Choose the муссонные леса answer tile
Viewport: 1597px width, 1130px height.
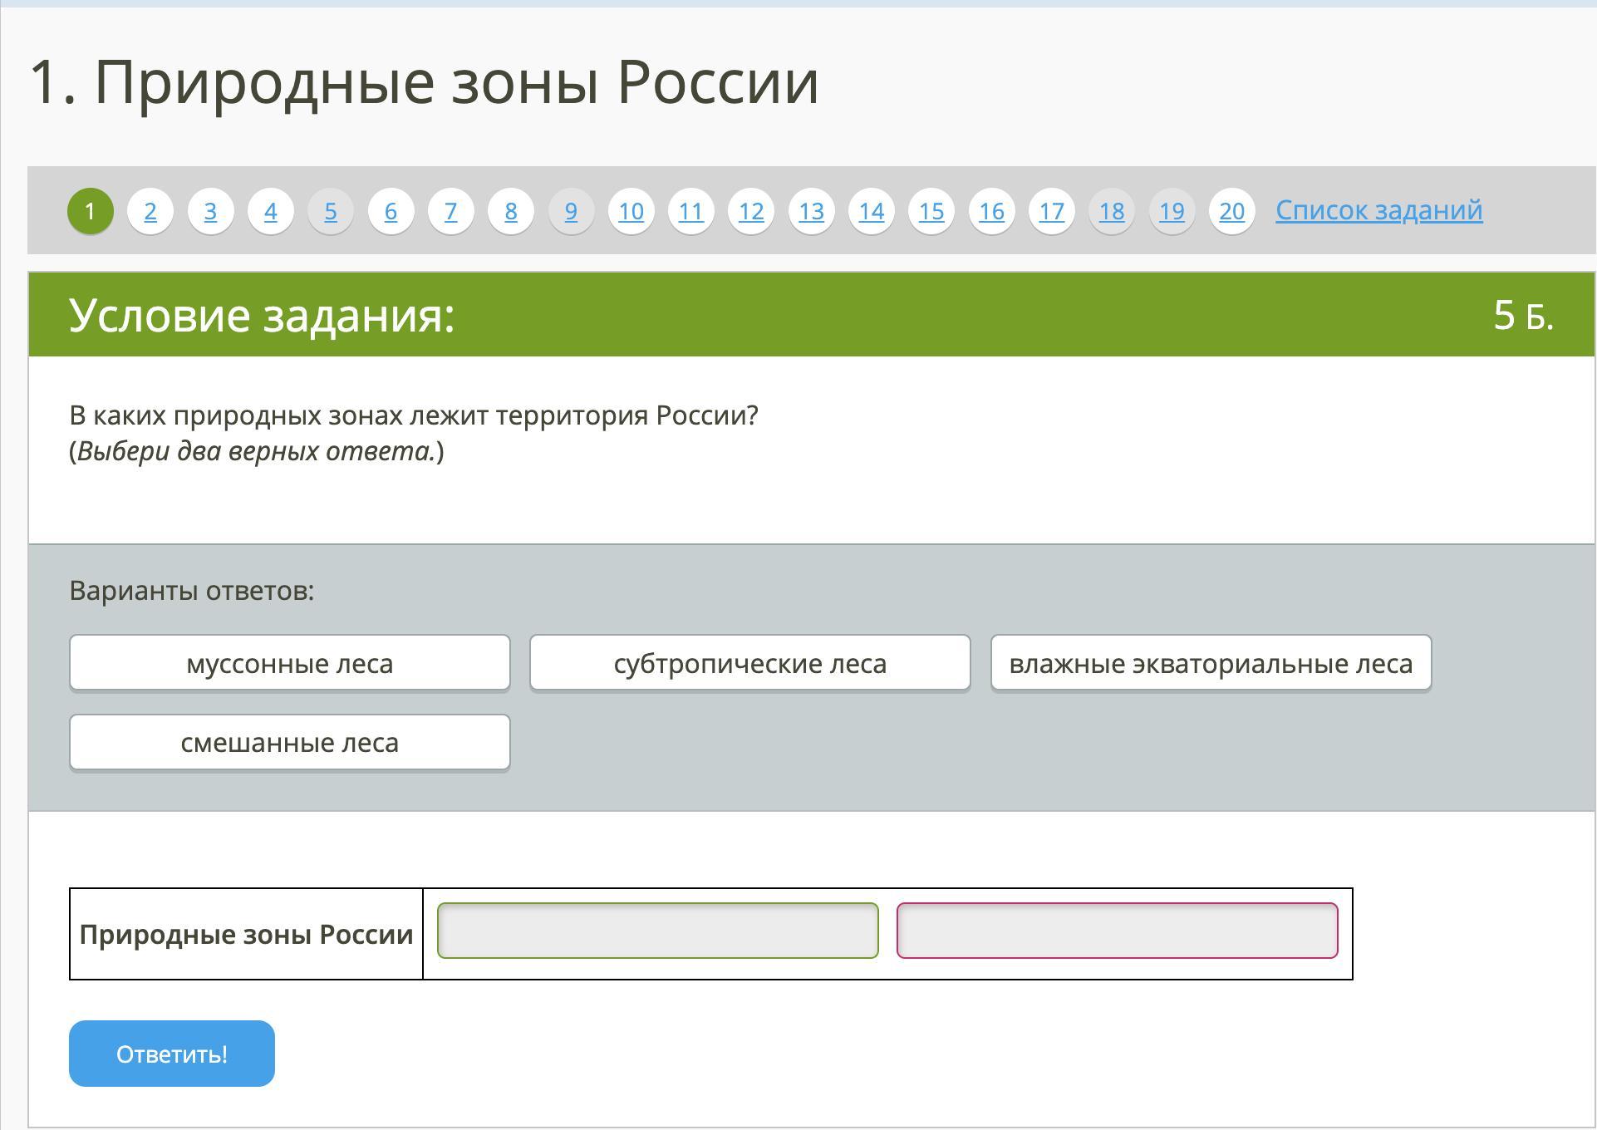[289, 663]
